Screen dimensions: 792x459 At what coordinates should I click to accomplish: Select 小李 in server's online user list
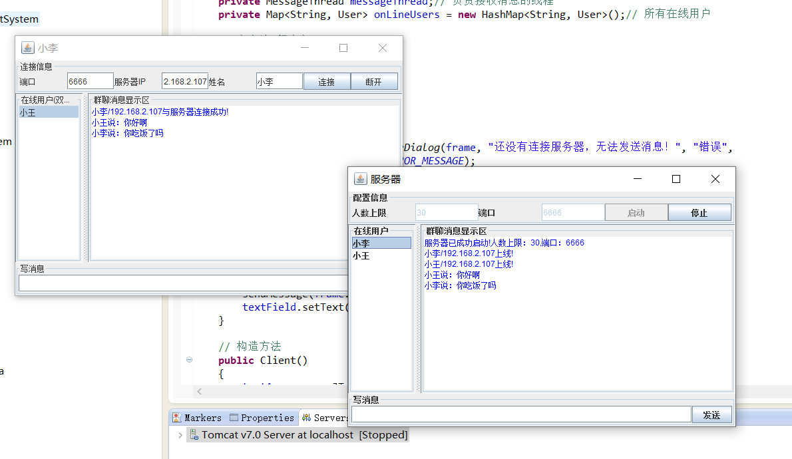coord(381,243)
